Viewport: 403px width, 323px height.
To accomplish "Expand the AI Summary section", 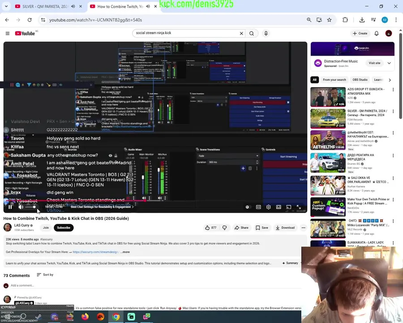I will (291, 263).
